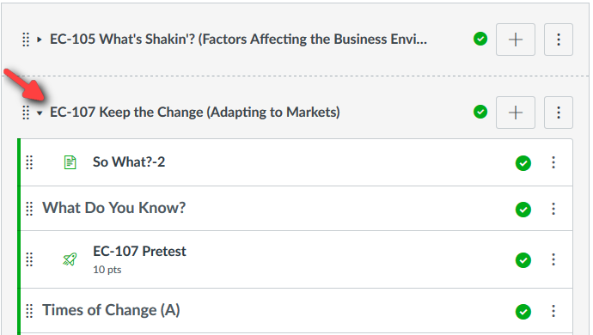Expand the EC-105 What's Shakin' module
This screenshot has height=335, width=593.
[x=40, y=40]
